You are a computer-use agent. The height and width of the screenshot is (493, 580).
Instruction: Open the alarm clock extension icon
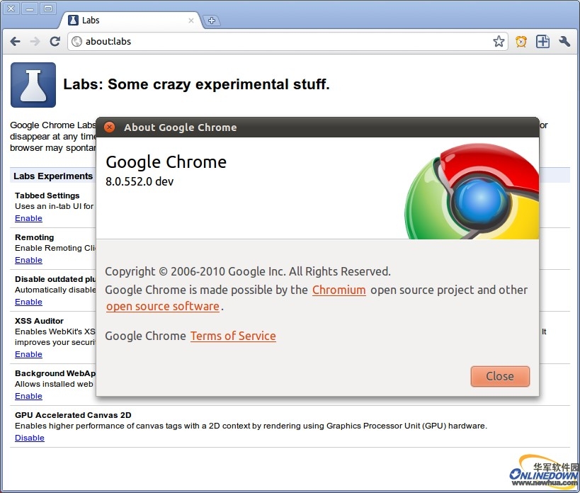(x=521, y=41)
